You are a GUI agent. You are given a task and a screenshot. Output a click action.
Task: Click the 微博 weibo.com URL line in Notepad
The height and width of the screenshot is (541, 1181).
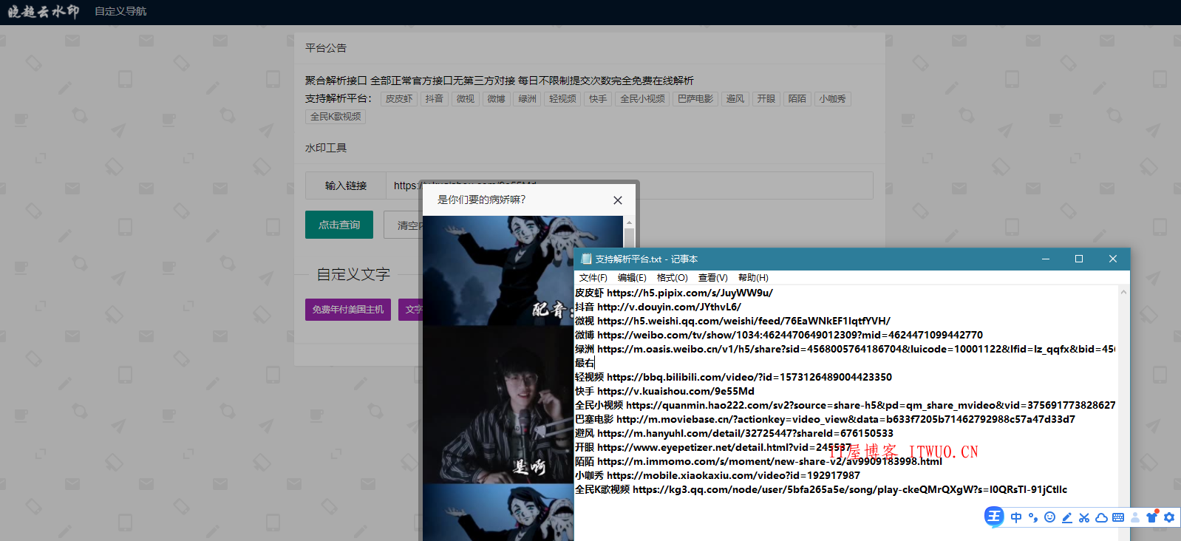(779, 335)
